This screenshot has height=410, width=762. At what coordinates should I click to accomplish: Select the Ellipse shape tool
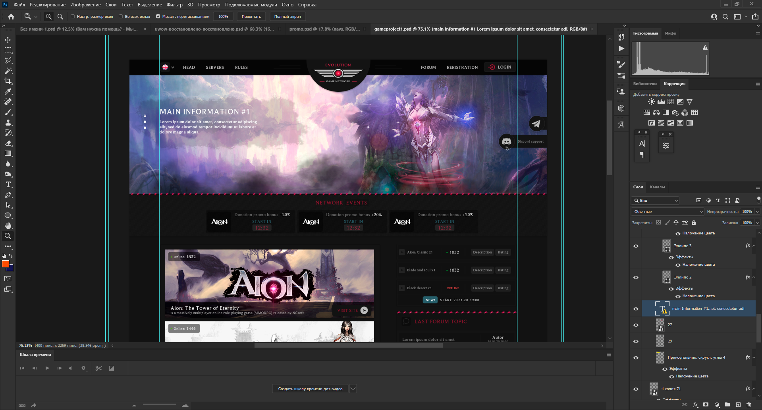[x=8, y=215]
